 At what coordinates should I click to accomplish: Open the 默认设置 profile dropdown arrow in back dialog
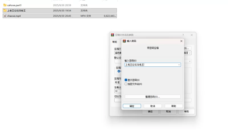190,61
